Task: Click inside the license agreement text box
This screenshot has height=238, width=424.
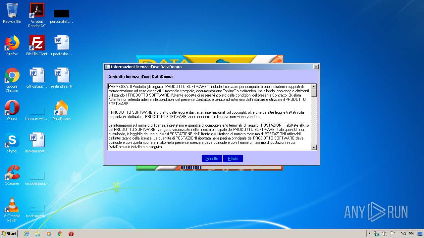Action: (209, 117)
